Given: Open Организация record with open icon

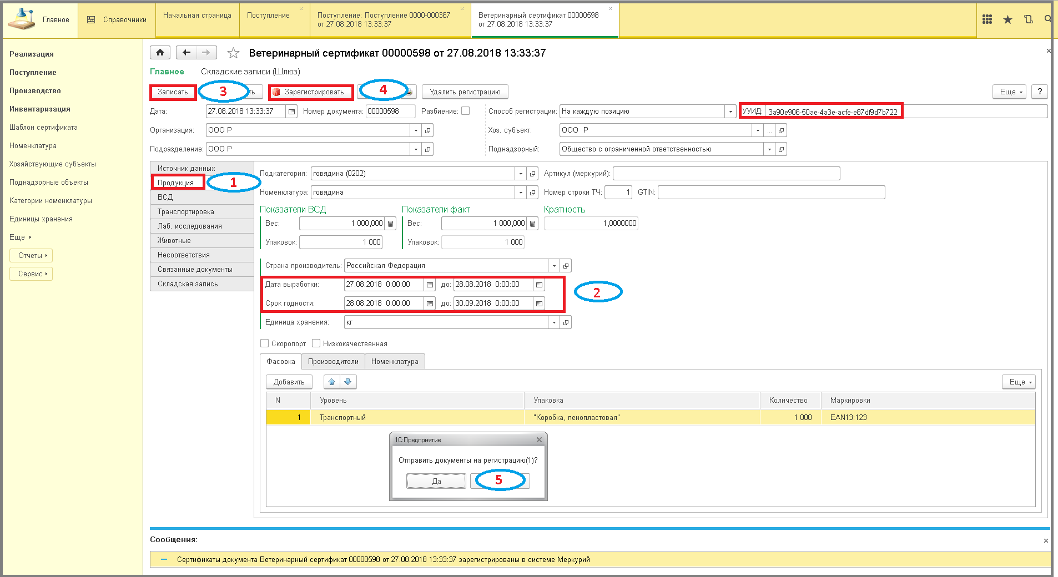Looking at the screenshot, I should [x=427, y=130].
